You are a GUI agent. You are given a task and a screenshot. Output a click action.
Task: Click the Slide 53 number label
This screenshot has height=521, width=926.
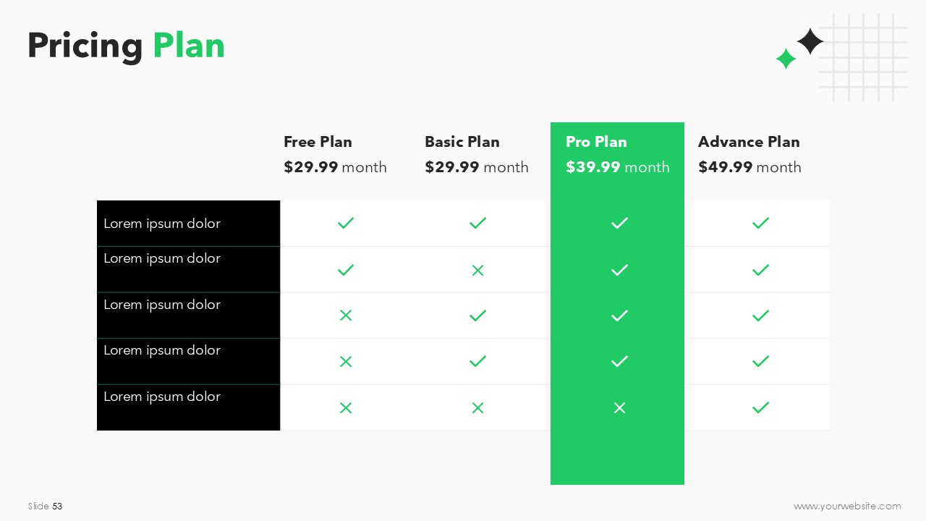(x=46, y=507)
